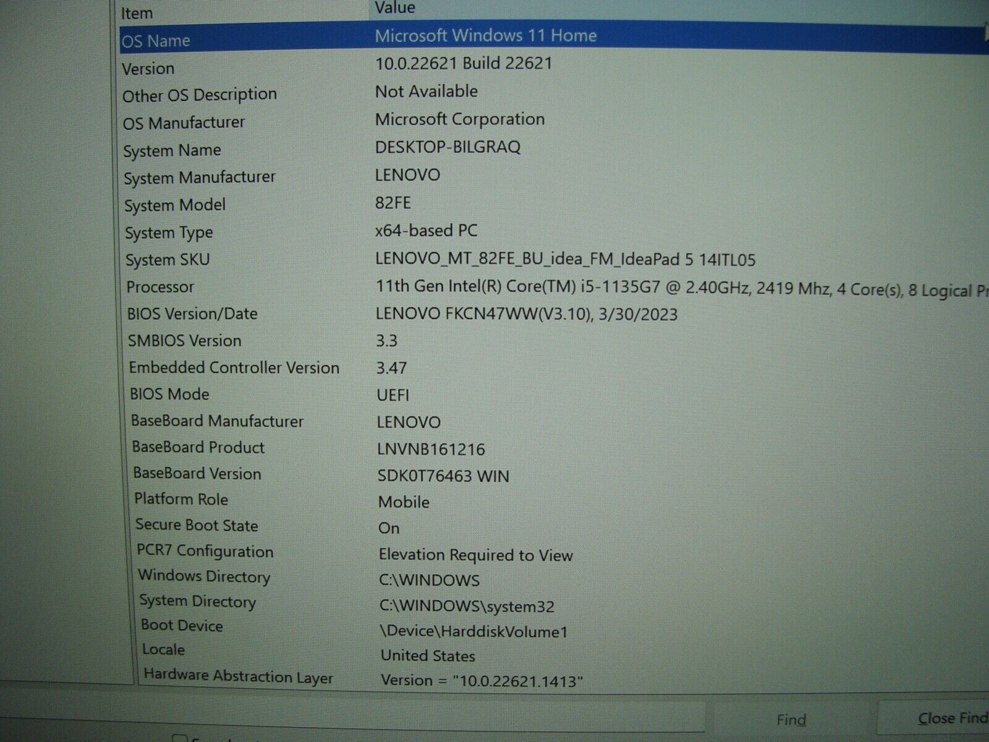
Task: Click the controller version value 3.47
Action: [392, 369]
